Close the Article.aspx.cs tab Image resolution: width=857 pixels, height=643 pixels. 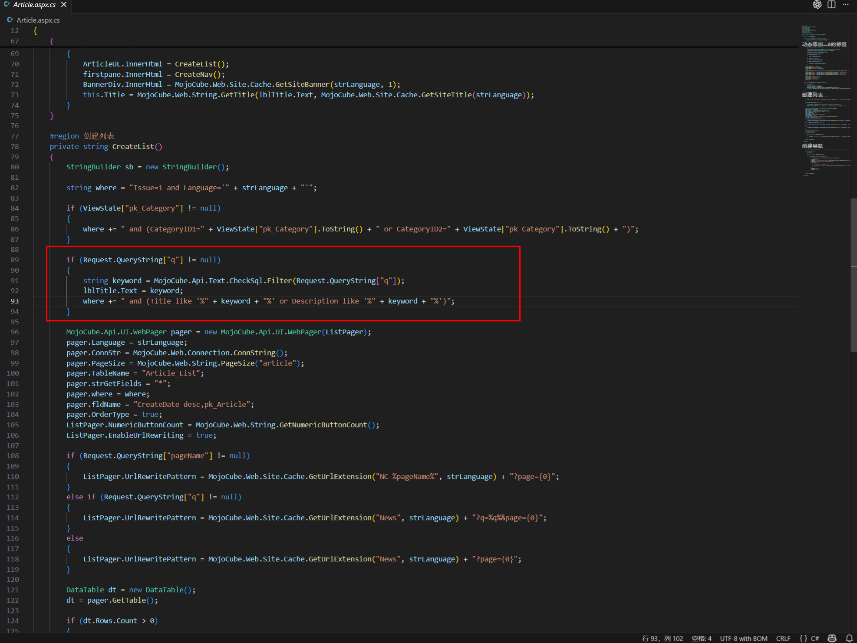64,5
